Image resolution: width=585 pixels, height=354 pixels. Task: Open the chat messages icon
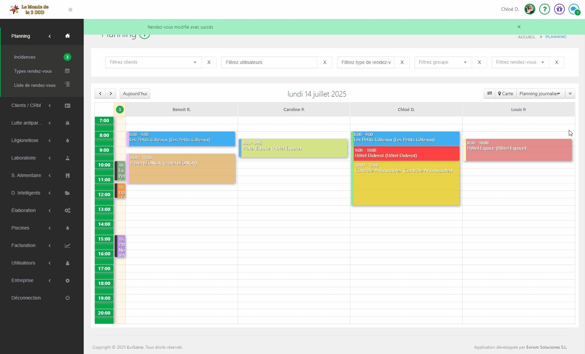(574, 9)
